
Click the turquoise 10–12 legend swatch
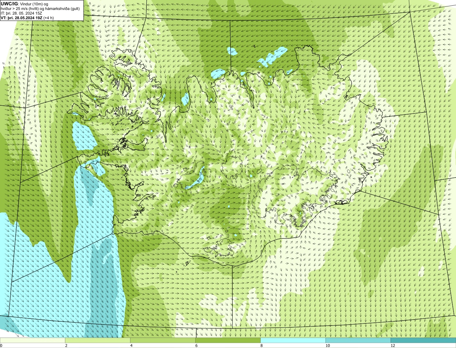358,340
